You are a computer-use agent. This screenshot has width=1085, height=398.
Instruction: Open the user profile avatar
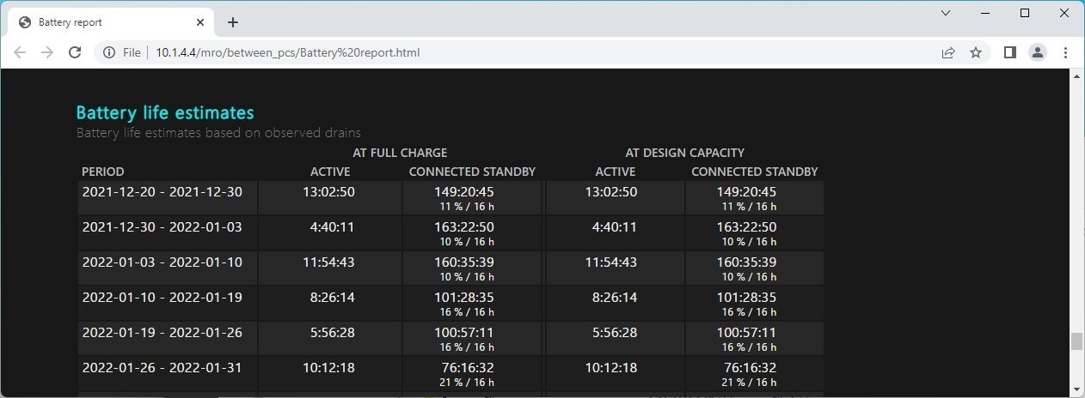[x=1038, y=52]
